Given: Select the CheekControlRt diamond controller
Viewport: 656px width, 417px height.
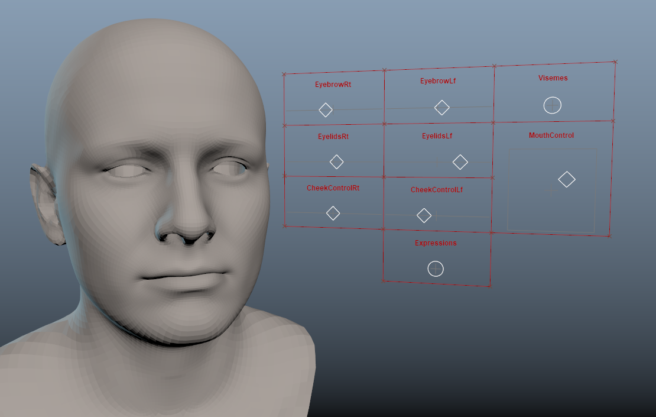Looking at the screenshot, I should 333,212.
